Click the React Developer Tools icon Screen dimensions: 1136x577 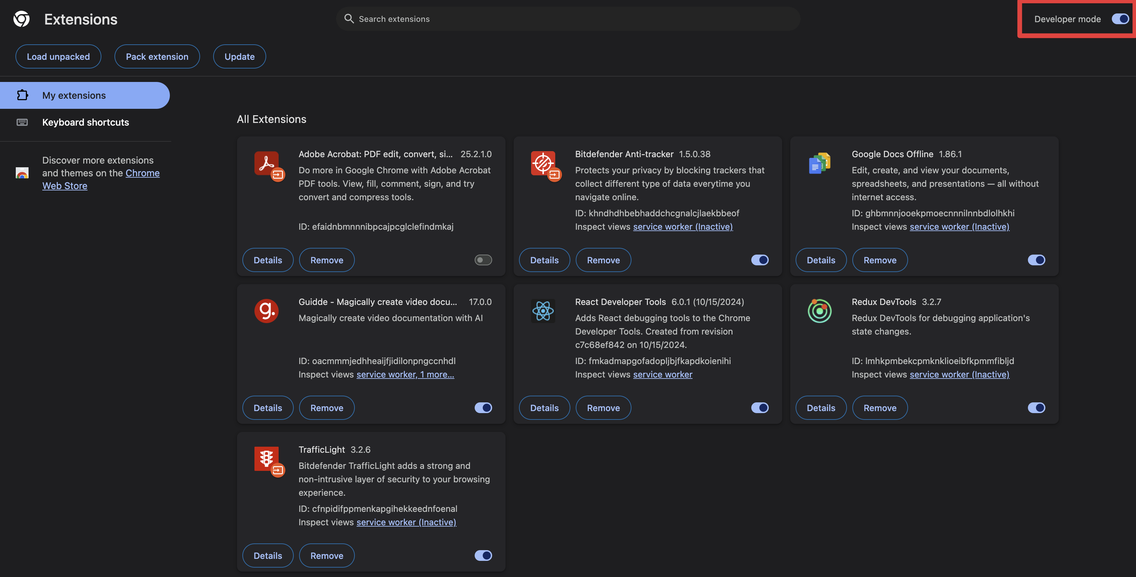point(543,311)
